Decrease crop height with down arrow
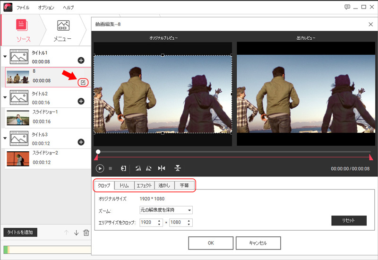Image resolution: width=378 pixels, height=260 pixels. [x=189, y=224]
